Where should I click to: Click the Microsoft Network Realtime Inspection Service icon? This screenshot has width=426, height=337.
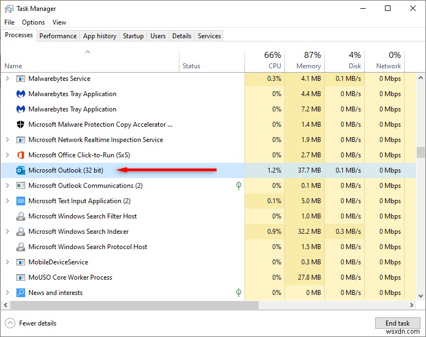[21, 140]
